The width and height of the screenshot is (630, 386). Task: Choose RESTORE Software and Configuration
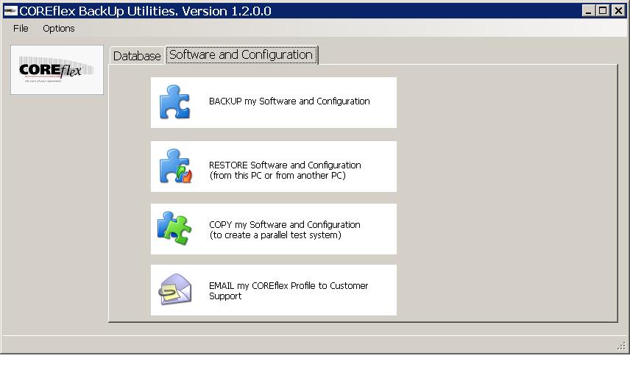click(274, 166)
